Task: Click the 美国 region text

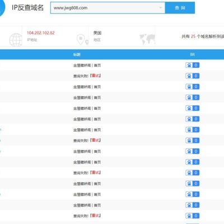Action: click(x=97, y=33)
